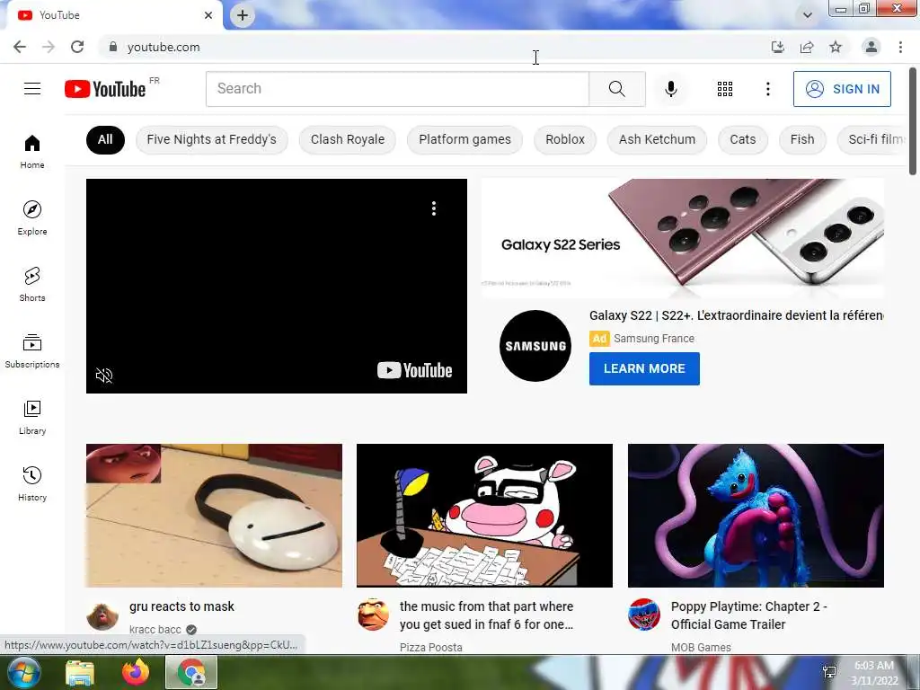Select the Platform games chip
Image resolution: width=920 pixels, height=690 pixels.
(x=464, y=139)
